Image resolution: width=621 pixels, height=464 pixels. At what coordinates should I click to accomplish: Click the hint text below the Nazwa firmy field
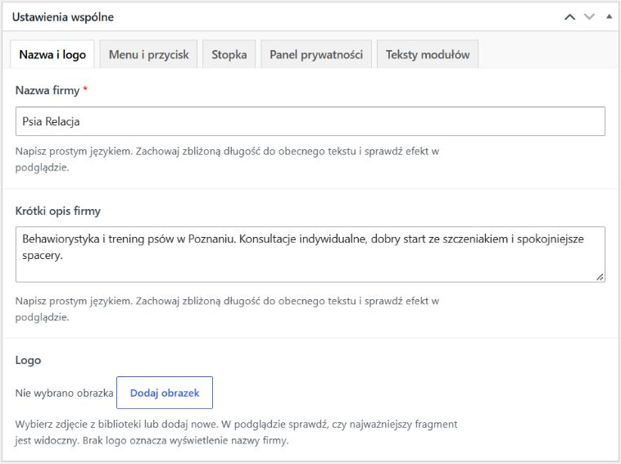(x=227, y=159)
